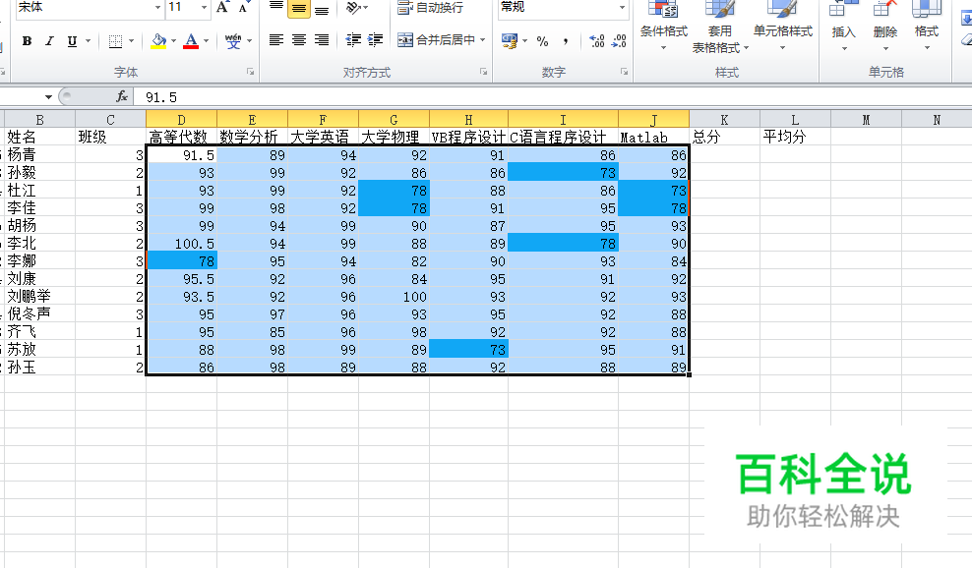Decrease indent icon
The image size is (972, 568).
(353, 40)
